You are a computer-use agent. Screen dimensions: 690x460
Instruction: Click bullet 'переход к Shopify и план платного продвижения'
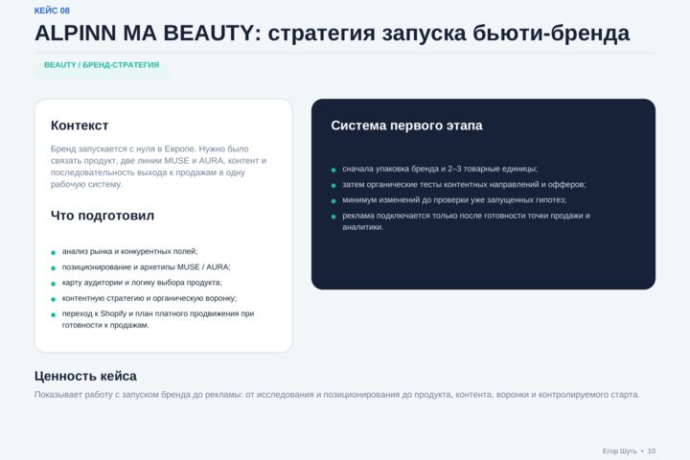158,319
